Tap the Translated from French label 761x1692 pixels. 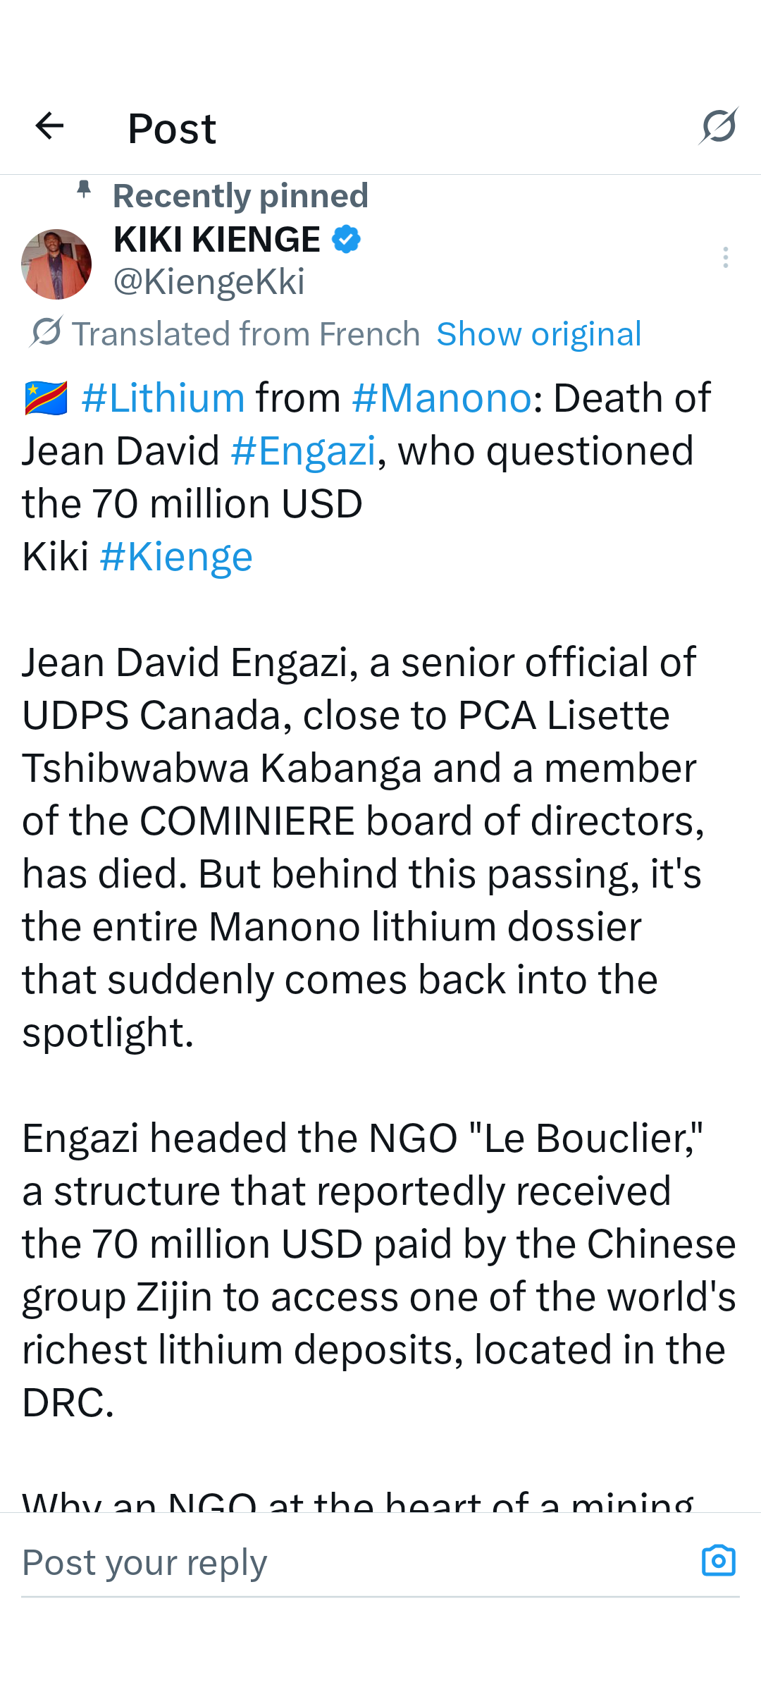click(x=246, y=334)
